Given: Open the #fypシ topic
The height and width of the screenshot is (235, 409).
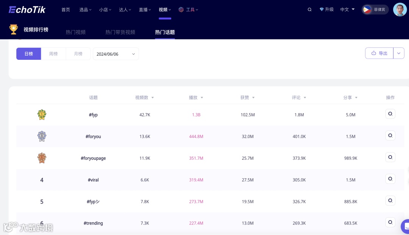Looking at the screenshot, I should (x=93, y=201).
